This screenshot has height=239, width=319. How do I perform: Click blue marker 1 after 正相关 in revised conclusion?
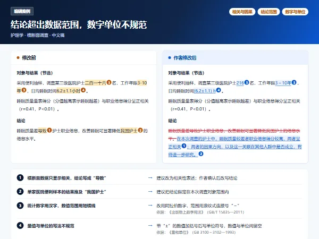click(184, 146)
